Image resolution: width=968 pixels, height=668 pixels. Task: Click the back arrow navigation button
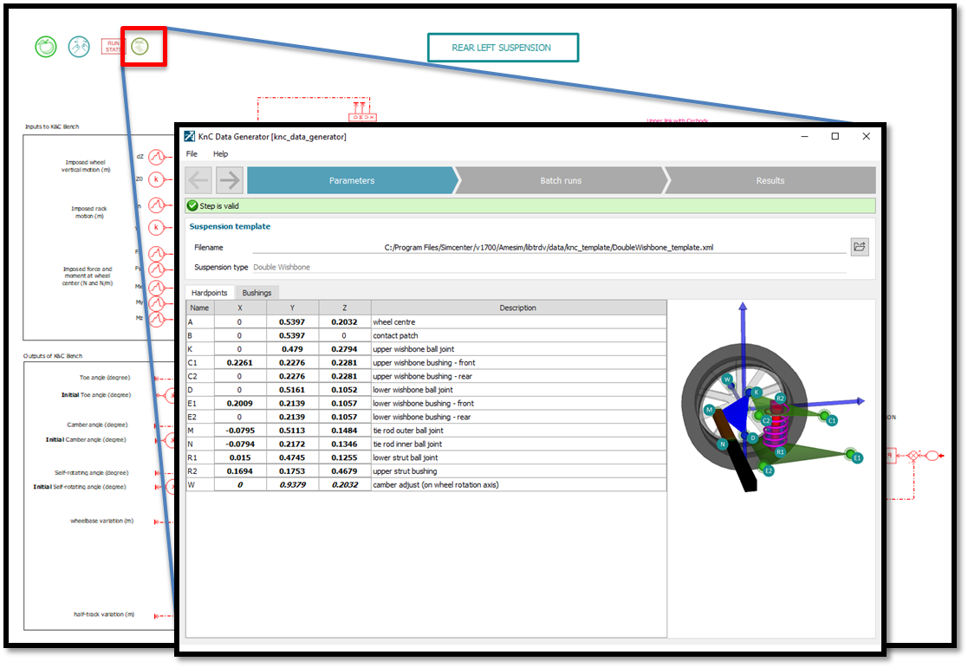click(x=198, y=180)
